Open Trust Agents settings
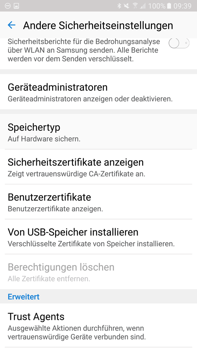Screen dimensions: 197x351 click(x=98, y=325)
